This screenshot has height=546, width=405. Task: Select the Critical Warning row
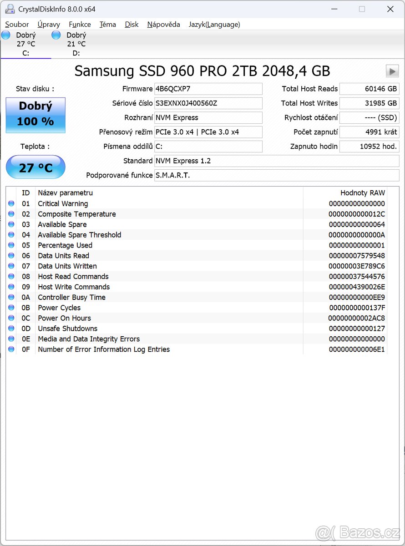197,204
